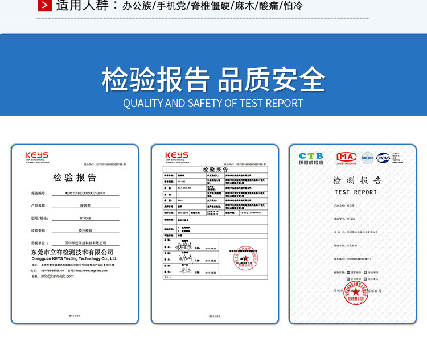Click the red star stamp on the CTB report

[356, 293]
